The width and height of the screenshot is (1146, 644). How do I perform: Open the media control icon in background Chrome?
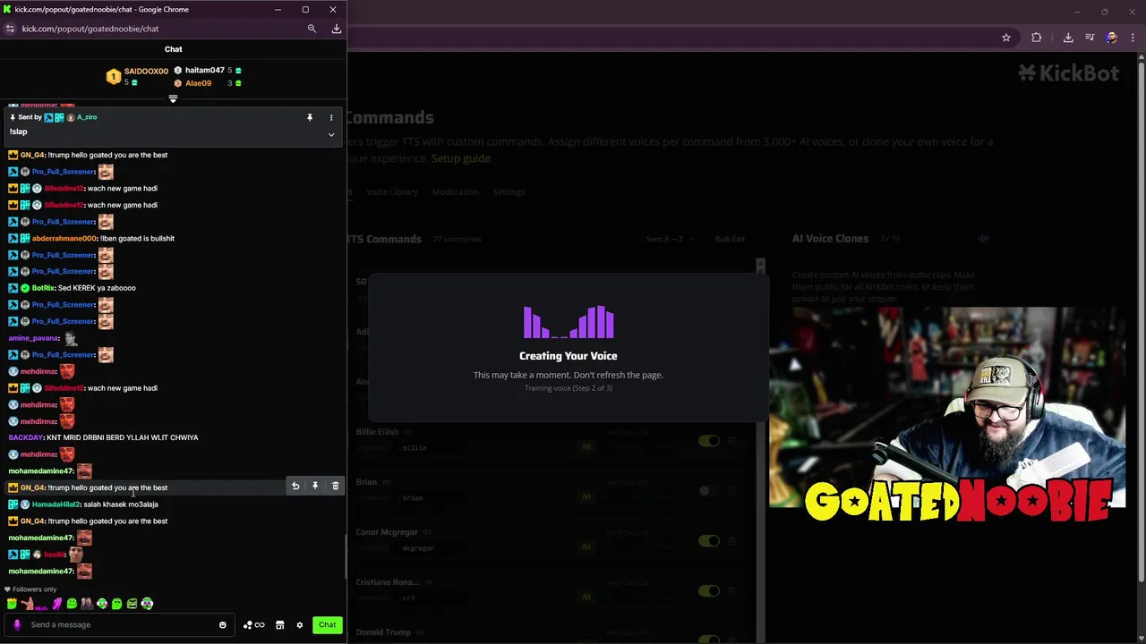[1090, 38]
